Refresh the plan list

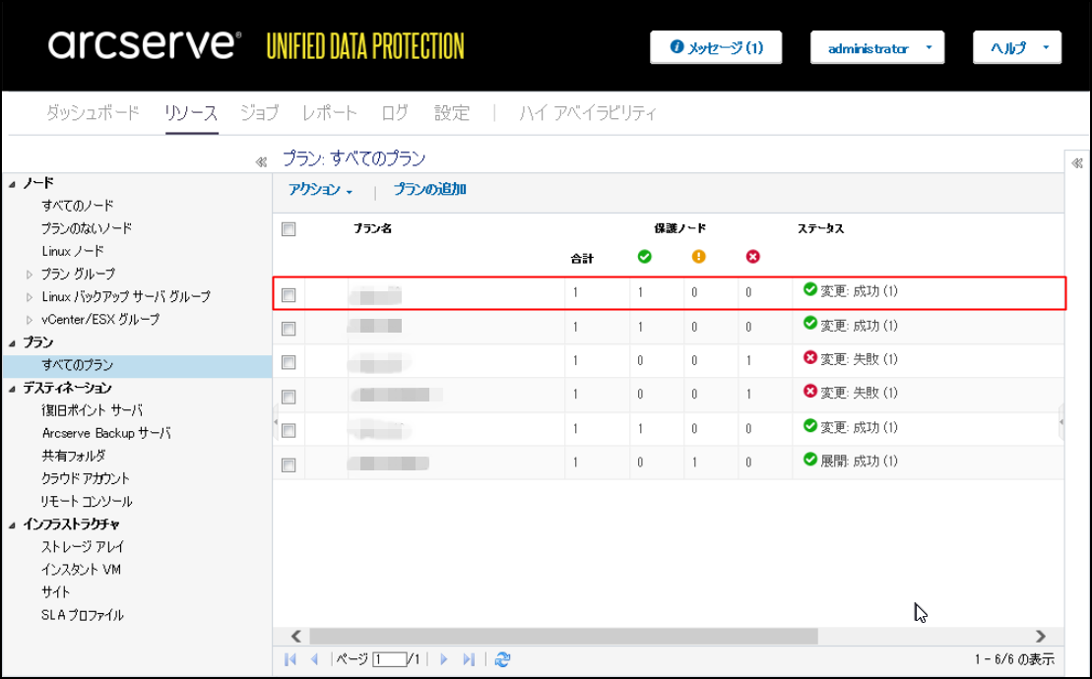[502, 658]
